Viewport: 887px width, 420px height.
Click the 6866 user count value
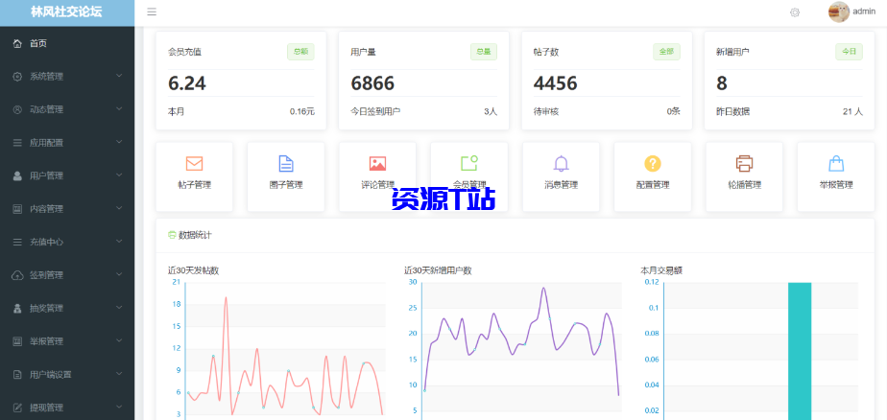pos(372,83)
